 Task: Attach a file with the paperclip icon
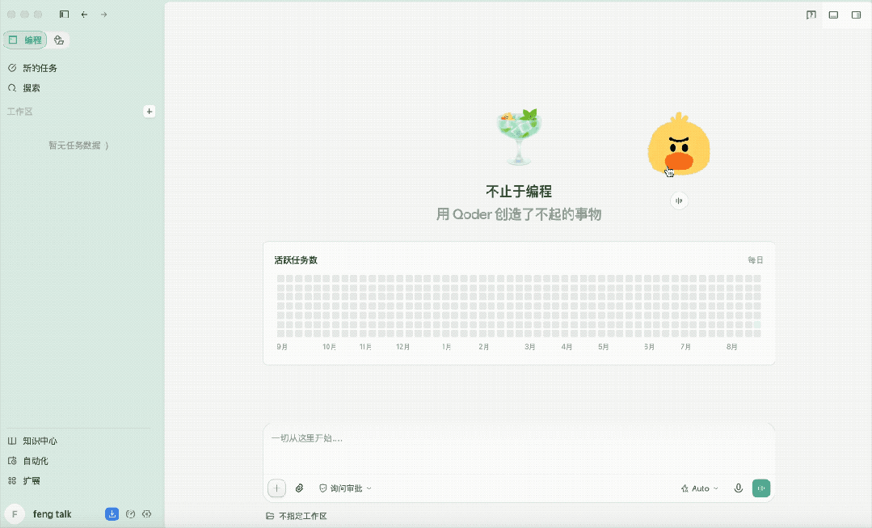(x=299, y=488)
